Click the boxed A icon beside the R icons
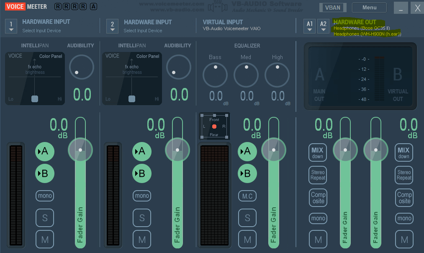Viewport: 424px width, 253px height. point(94,7)
